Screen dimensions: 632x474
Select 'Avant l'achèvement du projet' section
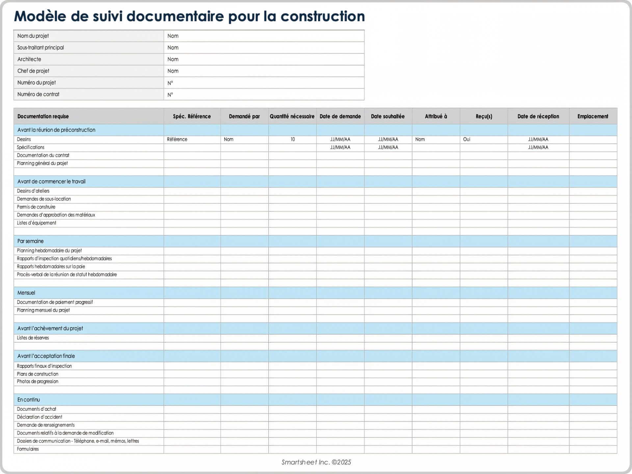[315, 329]
